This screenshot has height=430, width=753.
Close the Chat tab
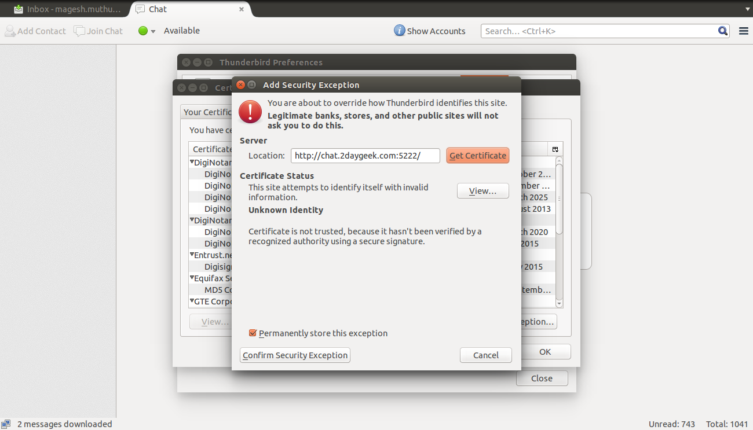tap(241, 9)
